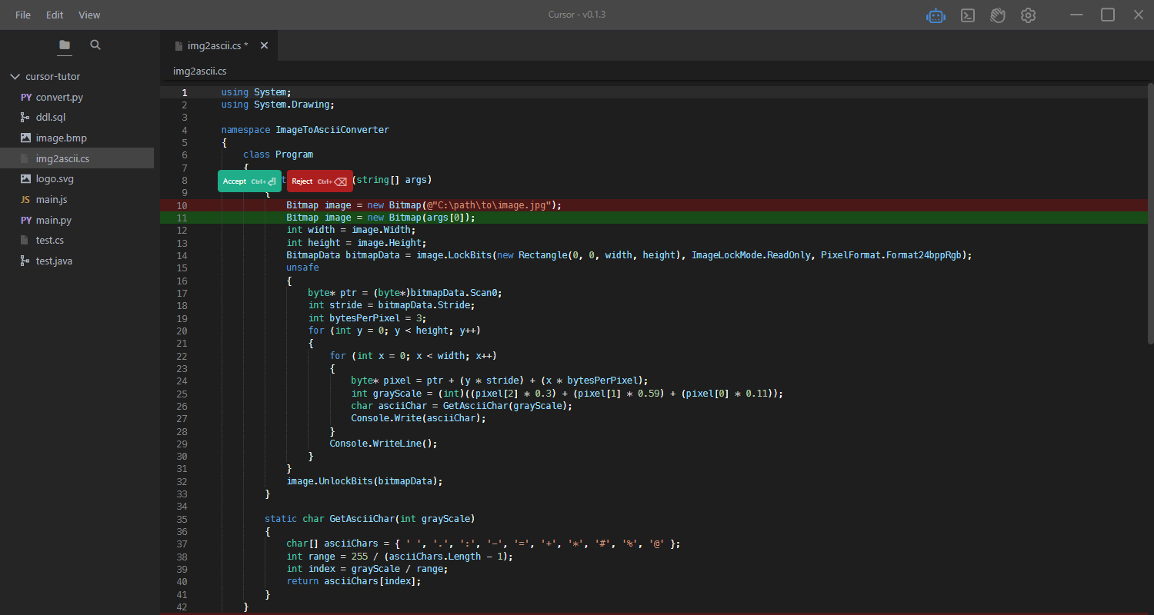This screenshot has height=615, width=1154.
Task: Show the file explorer folder icon
Action: (x=65, y=45)
